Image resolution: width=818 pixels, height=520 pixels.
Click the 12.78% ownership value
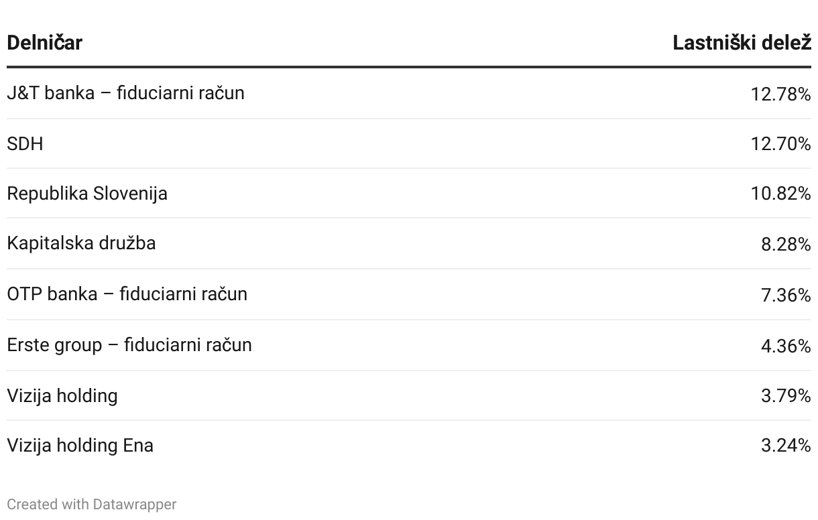point(781,94)
